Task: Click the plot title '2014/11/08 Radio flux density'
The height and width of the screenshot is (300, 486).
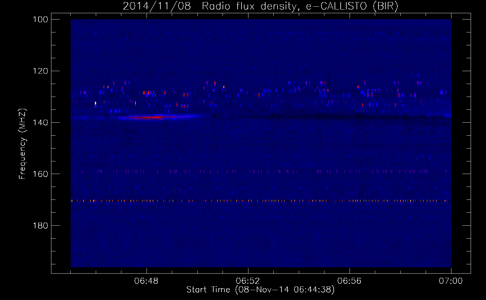Action: (x=260, y=6)
